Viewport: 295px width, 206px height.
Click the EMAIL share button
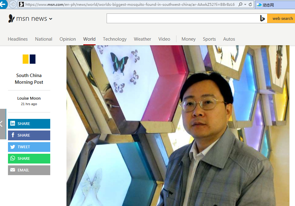click(x=29, y=170)
